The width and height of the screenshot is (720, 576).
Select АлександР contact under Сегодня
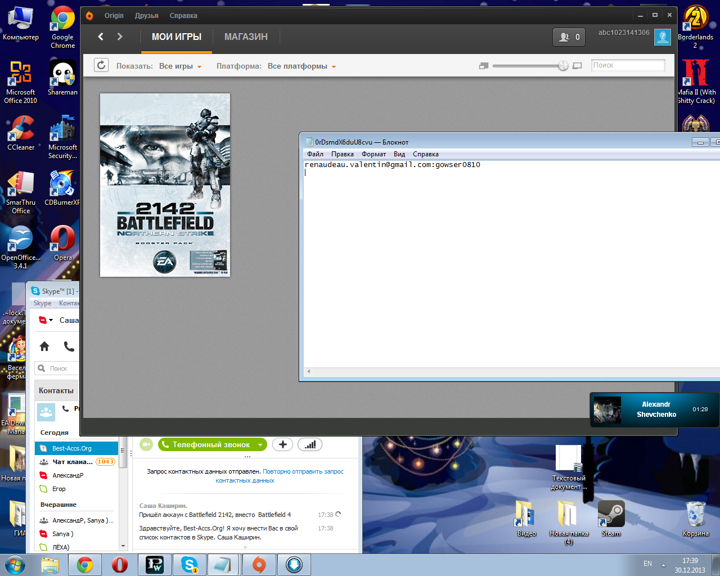[x=76, y=475]
